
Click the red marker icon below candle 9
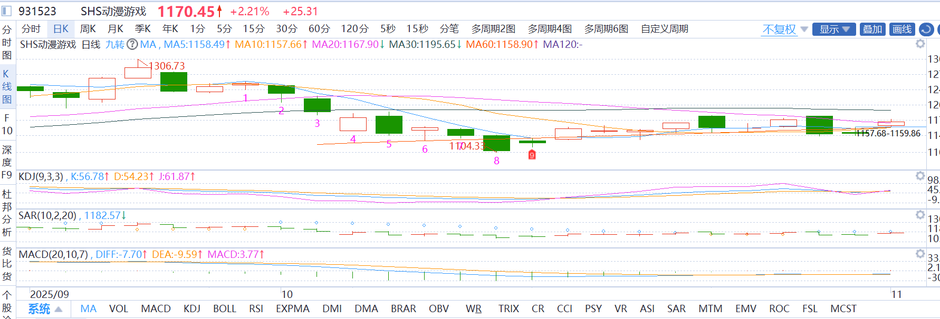tap(532, 154)
